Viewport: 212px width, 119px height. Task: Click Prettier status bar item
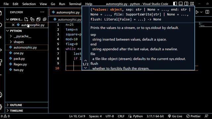click(193, 116)
